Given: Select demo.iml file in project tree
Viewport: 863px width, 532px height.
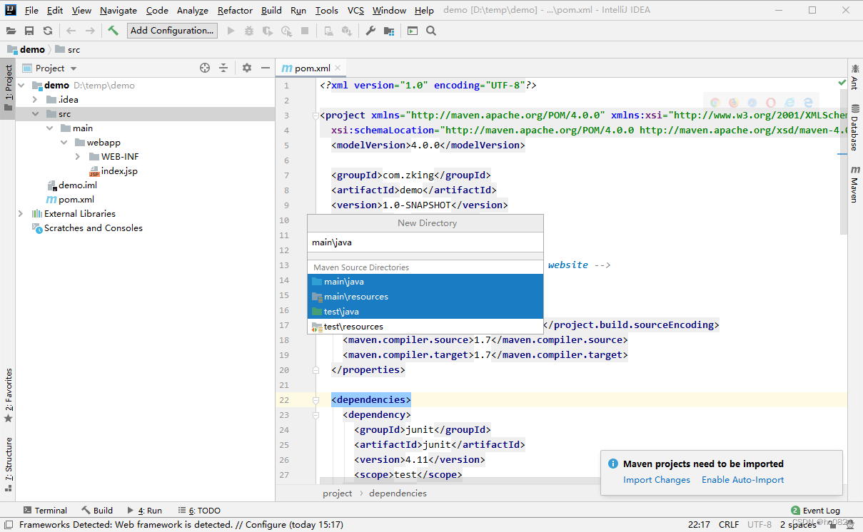Looking at the screenshot, I should point(71,185).
